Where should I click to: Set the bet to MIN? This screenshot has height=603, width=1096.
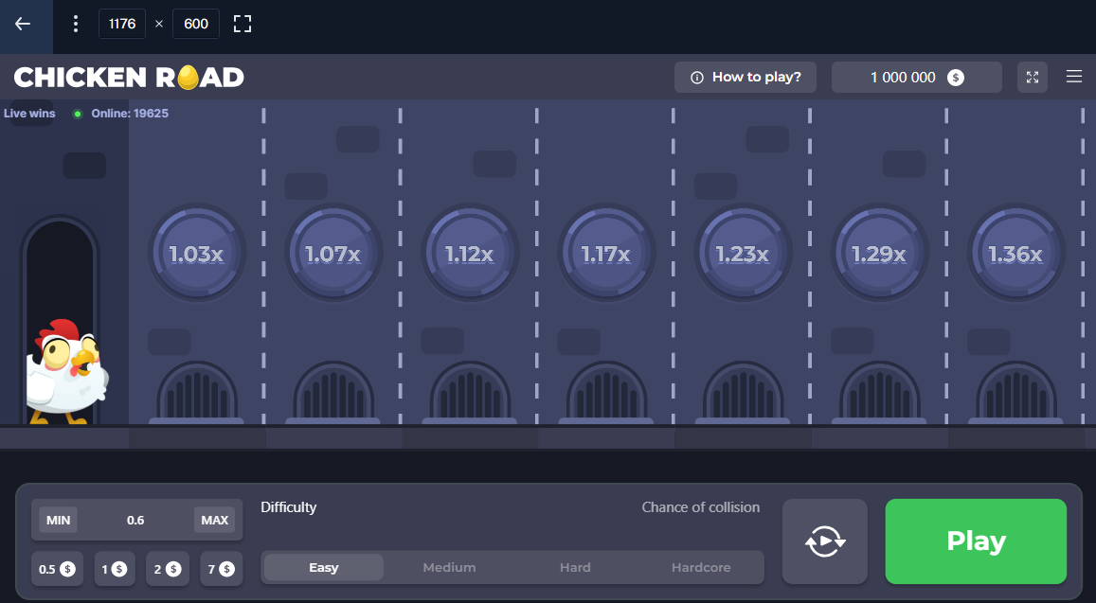[59, 520]
